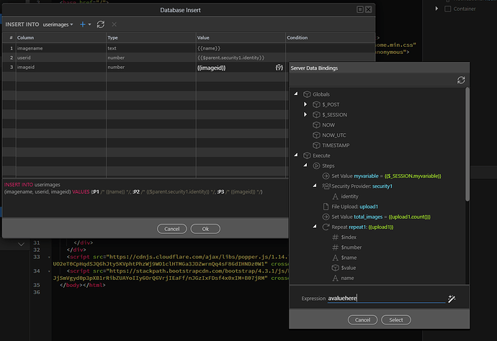497x341 pixels.
Task: Refresh the Database Insert column list
Action: click(101, 24)
